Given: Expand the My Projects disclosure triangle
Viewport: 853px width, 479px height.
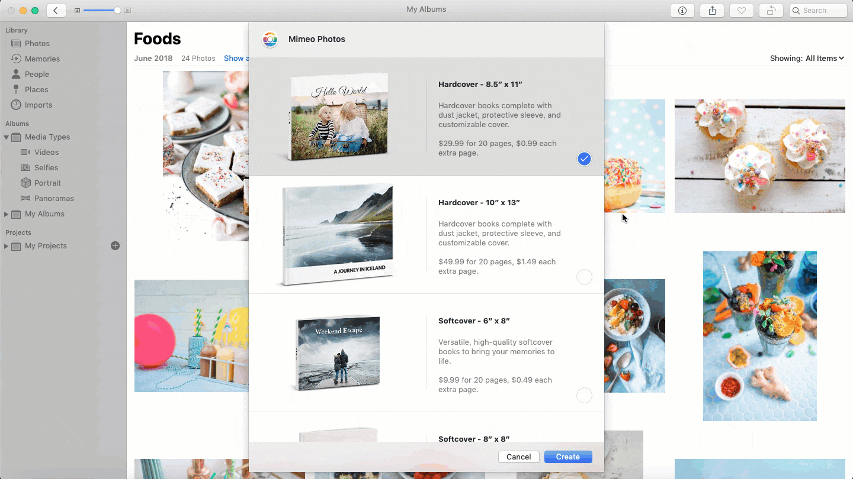Looking at the screenshot, I should 6,245.
